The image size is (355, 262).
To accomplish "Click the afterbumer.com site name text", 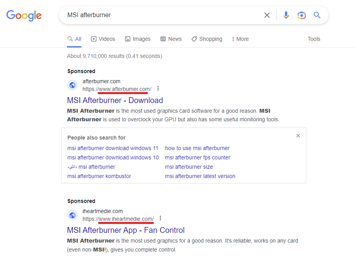I will coord(102,81).
